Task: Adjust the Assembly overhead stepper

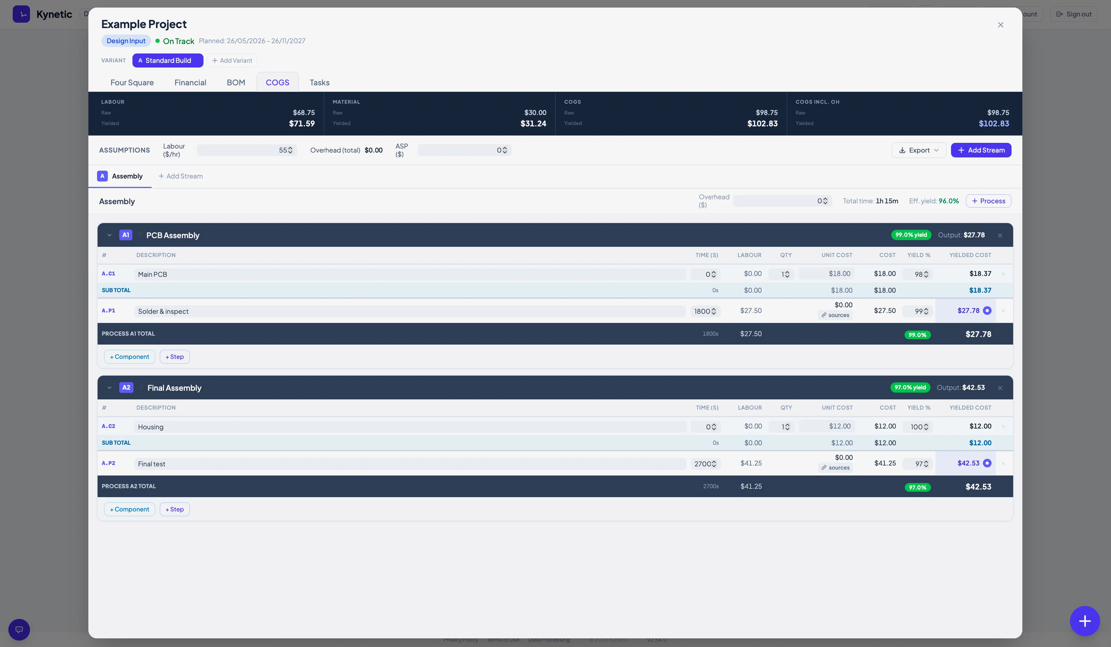Action: coord(825,201)
